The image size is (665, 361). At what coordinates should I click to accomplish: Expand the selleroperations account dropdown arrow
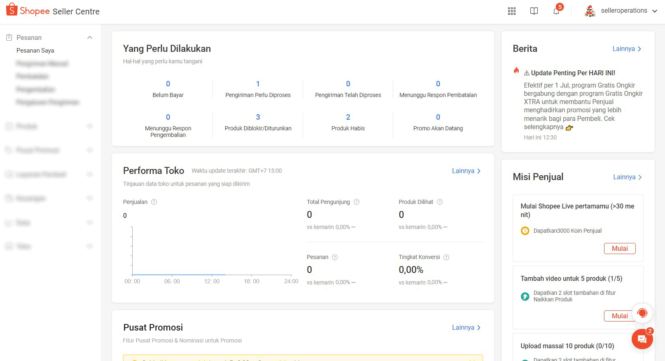[x=655, y=11]
